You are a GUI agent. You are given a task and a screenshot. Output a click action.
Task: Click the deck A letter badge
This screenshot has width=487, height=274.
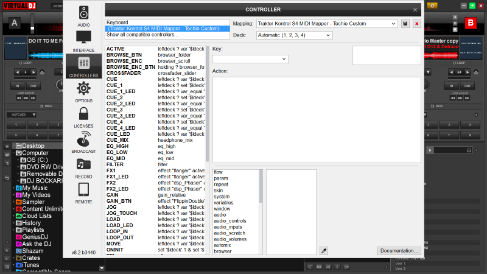(x=14, y=23)
